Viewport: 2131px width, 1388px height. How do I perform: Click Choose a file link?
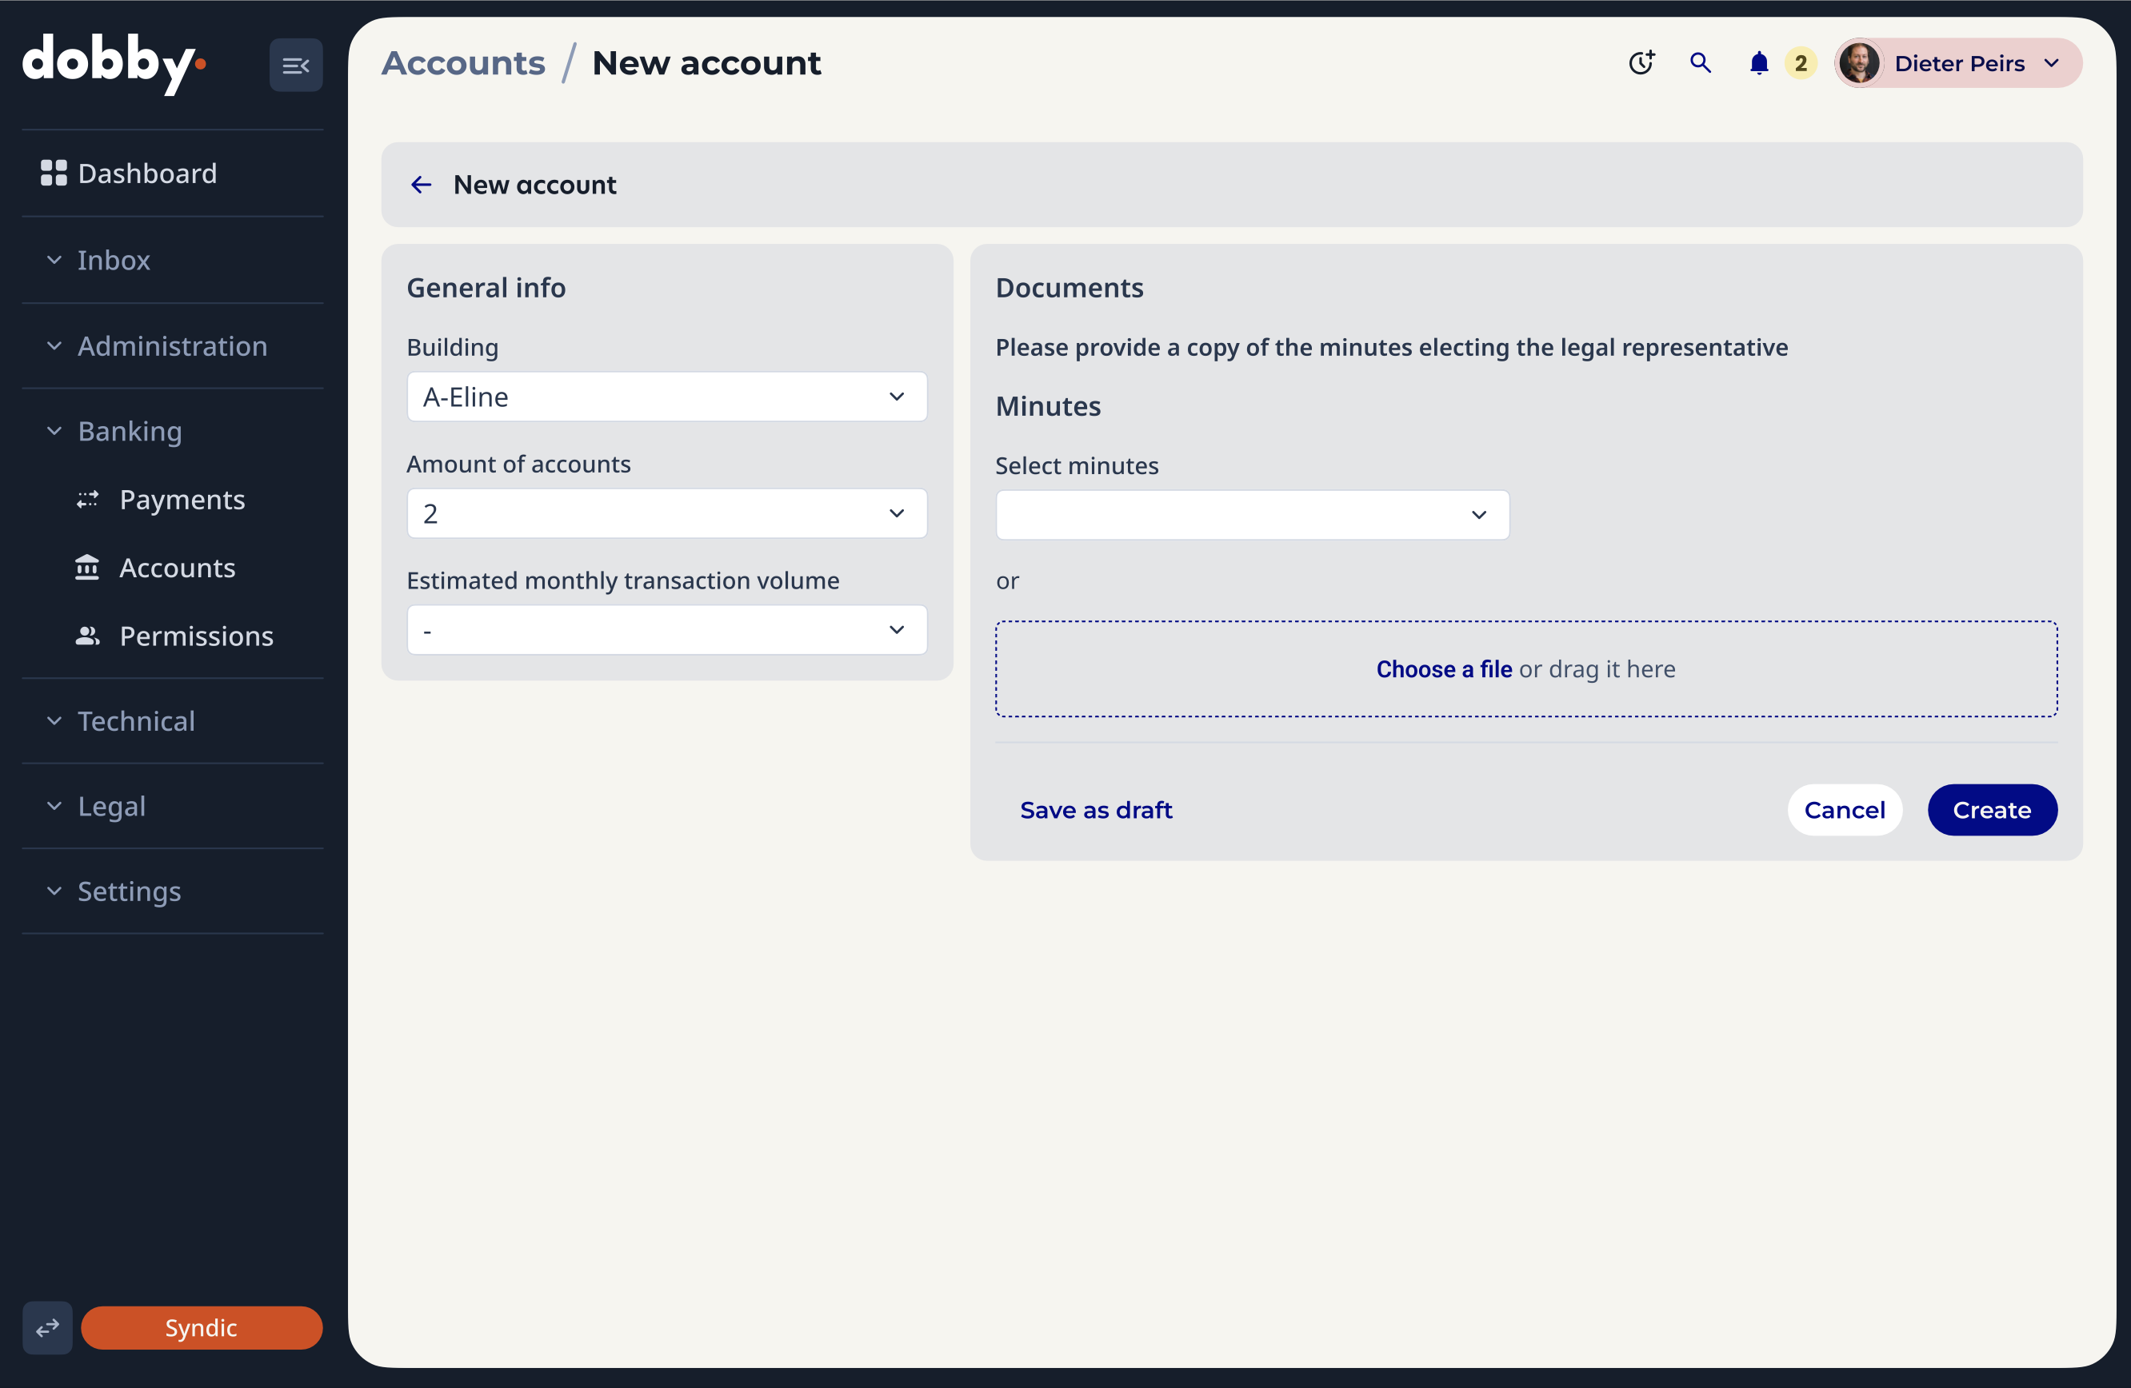click(x=1443, y=668)
